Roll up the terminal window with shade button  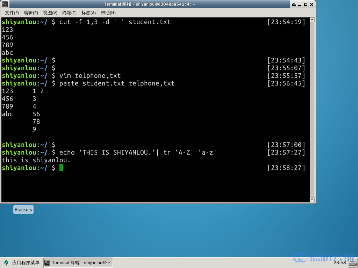click(x=293, y=4)
